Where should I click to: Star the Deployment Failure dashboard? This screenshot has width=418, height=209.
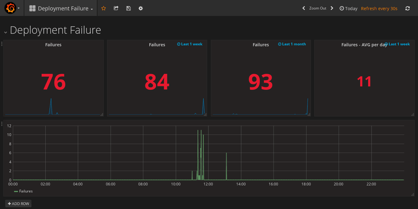[x=103, y=8]
